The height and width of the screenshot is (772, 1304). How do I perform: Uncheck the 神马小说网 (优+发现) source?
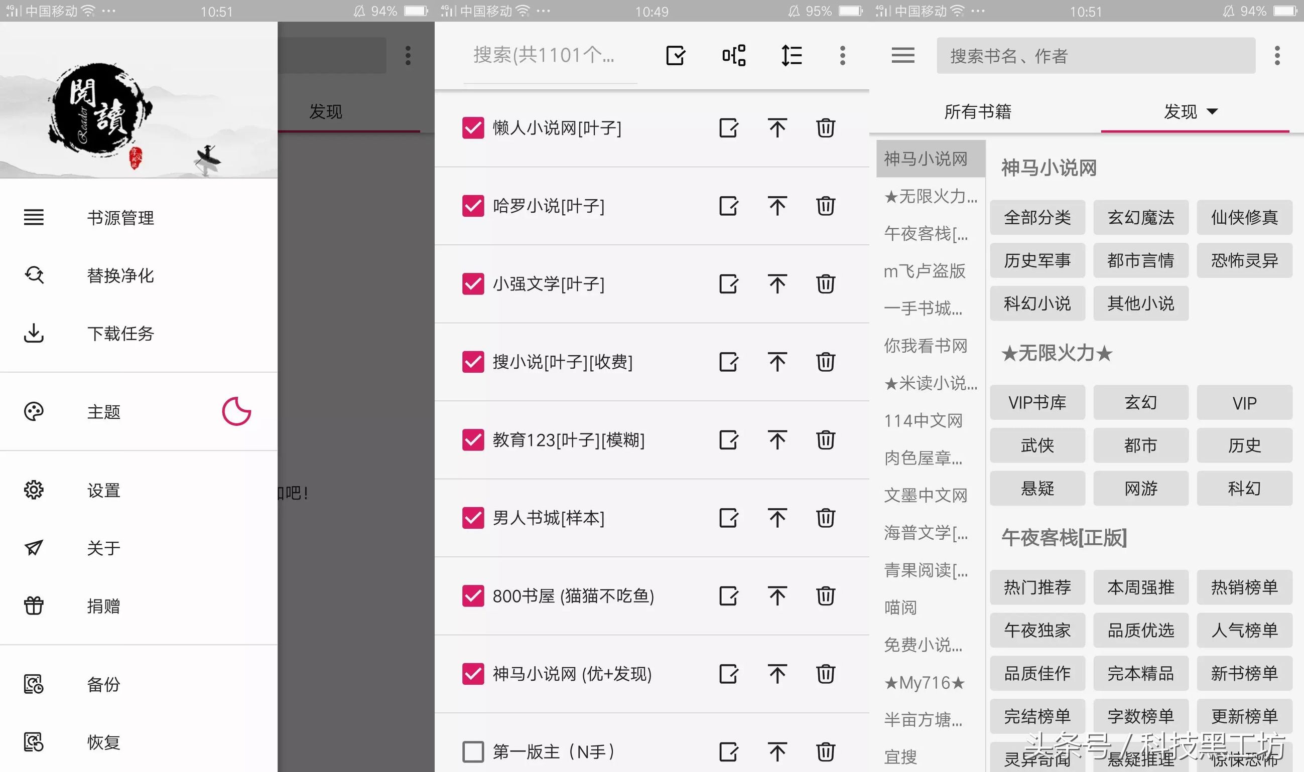(472, 674)
